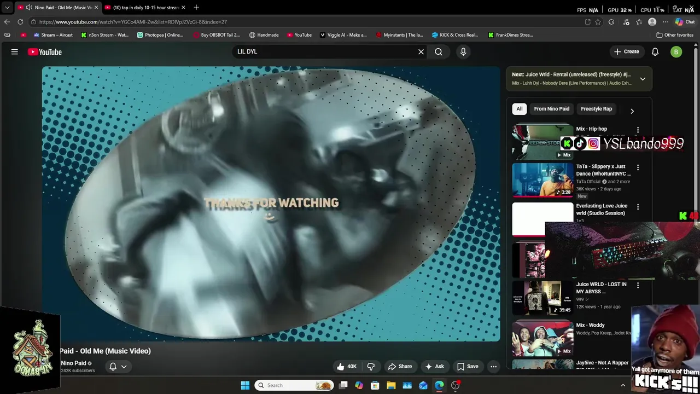Share the Old Me video
700x394 pixels.
[x=400, y=367]
